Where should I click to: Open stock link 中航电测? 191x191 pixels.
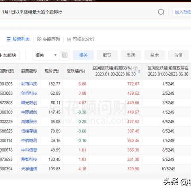pos(29,140)
